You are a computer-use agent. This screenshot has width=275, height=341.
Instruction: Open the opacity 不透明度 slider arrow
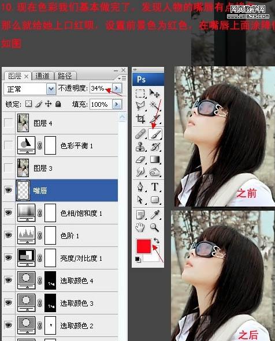(x=117, y=88)
